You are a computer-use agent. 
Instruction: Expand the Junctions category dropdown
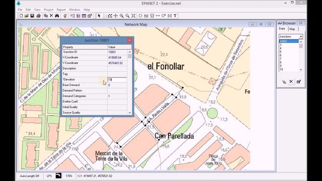click(301, 37)
